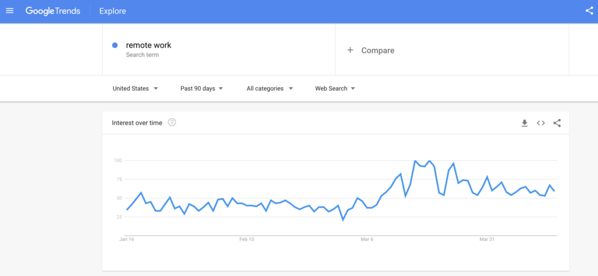Open the Past 90 days dropdown
598x276 pixels.
(x=201, y=88)
